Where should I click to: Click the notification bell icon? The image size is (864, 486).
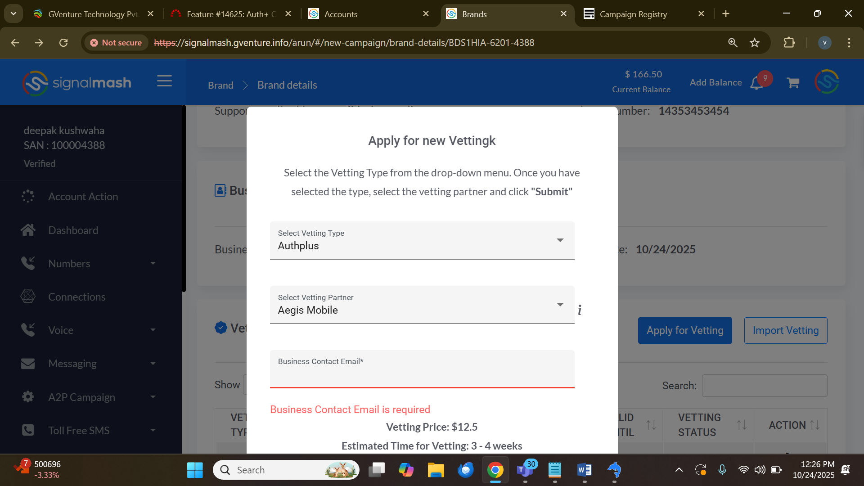tap(757, 83)
